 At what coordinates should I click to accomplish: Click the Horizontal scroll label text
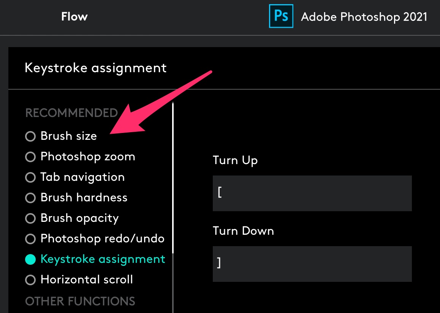tap(87, 280)
